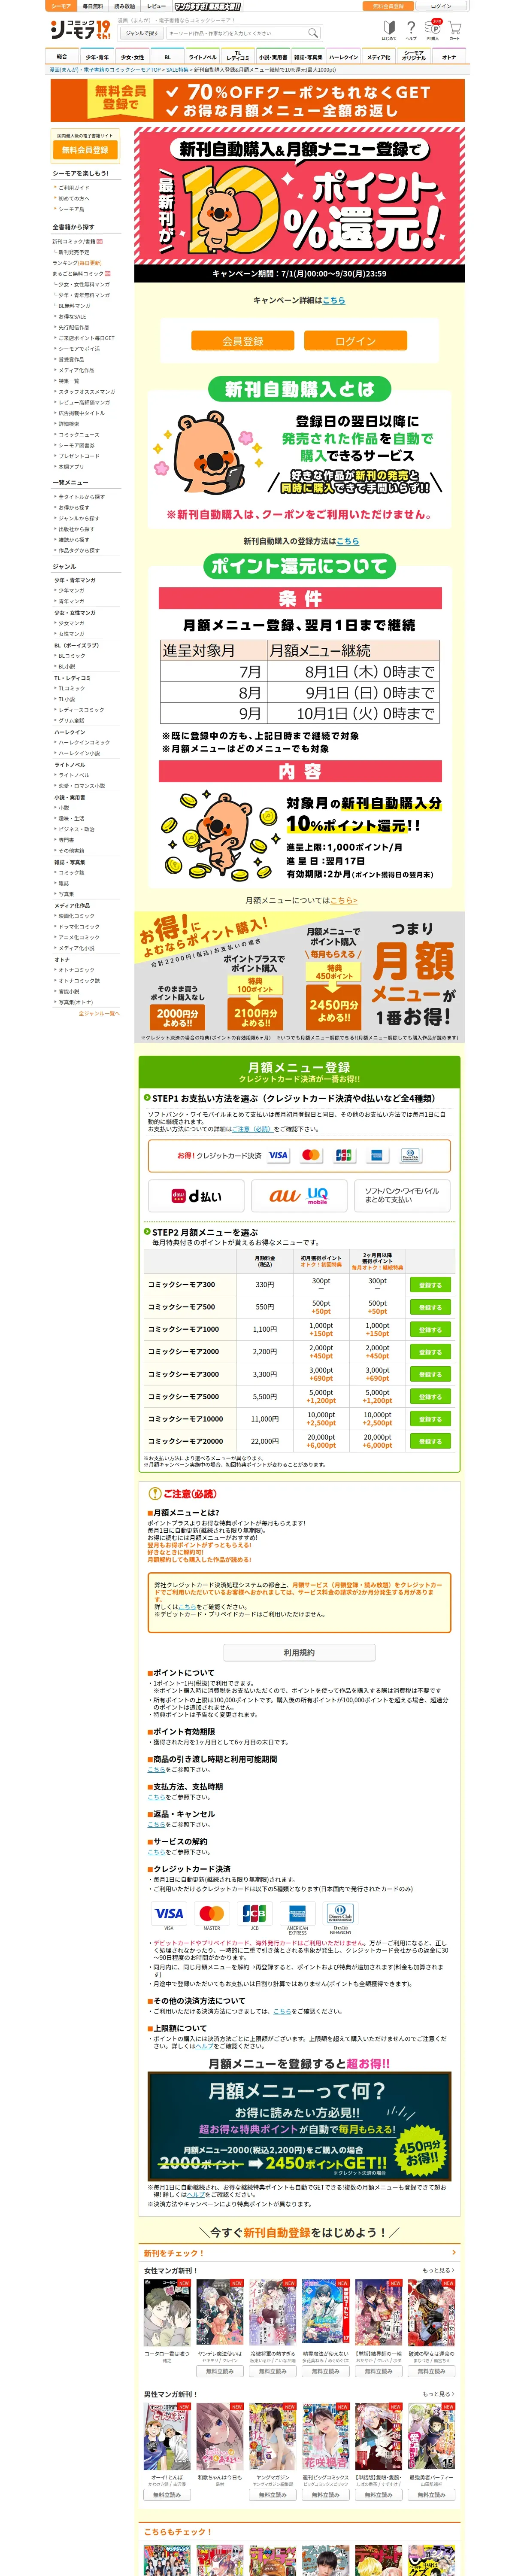The width and height of the screenshot is (515, 2576).
Task: Click the orange ログイン button below campaign
Action: 355,341
